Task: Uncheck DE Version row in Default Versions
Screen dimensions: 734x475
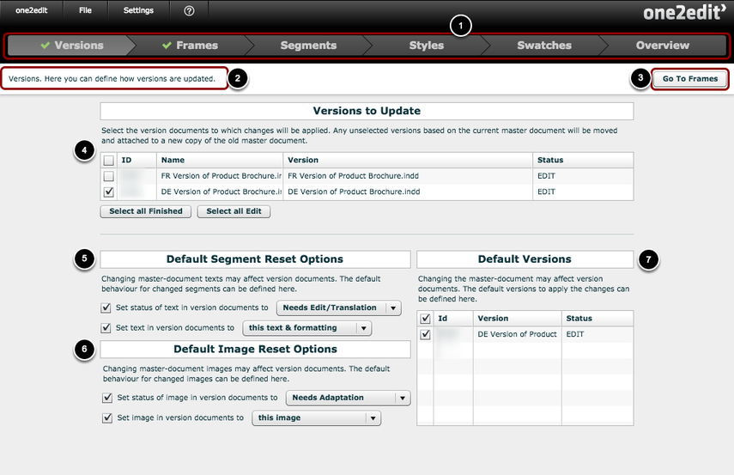Action: [x=425, y=334]
